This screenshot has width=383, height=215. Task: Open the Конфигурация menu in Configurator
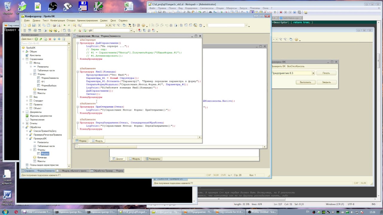pos(57,21)
